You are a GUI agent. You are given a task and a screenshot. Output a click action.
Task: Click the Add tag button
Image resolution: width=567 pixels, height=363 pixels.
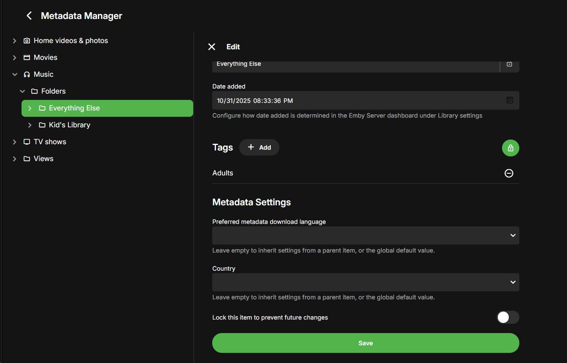(259, 148)
